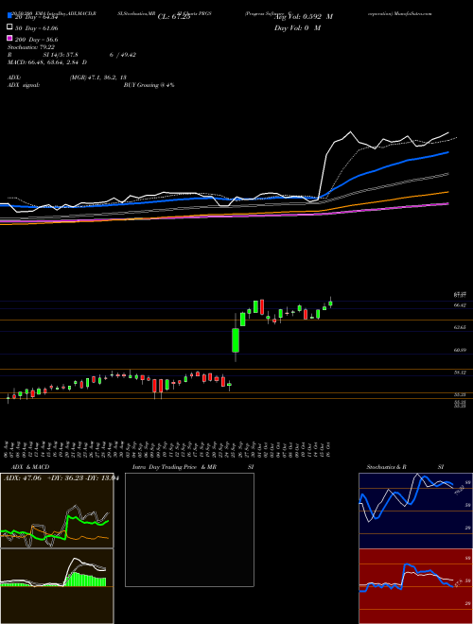Click the magenta 200 Day EMA legend swatch
Screen dimensions: 473x624
click(x=9, y=38)
